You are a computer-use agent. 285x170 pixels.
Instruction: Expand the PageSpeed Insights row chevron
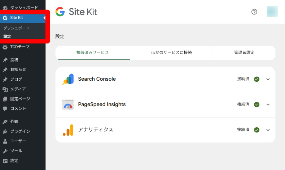[268, 105]
